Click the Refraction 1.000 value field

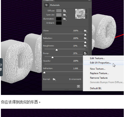77,68
